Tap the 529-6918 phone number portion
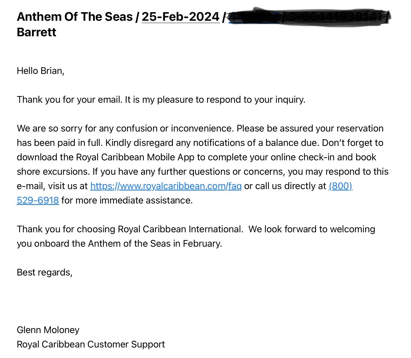 point(38,200)
